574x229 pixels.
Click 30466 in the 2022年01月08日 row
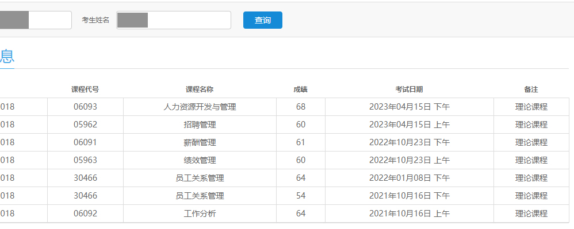pyautogui.click(x=85, y=178)
